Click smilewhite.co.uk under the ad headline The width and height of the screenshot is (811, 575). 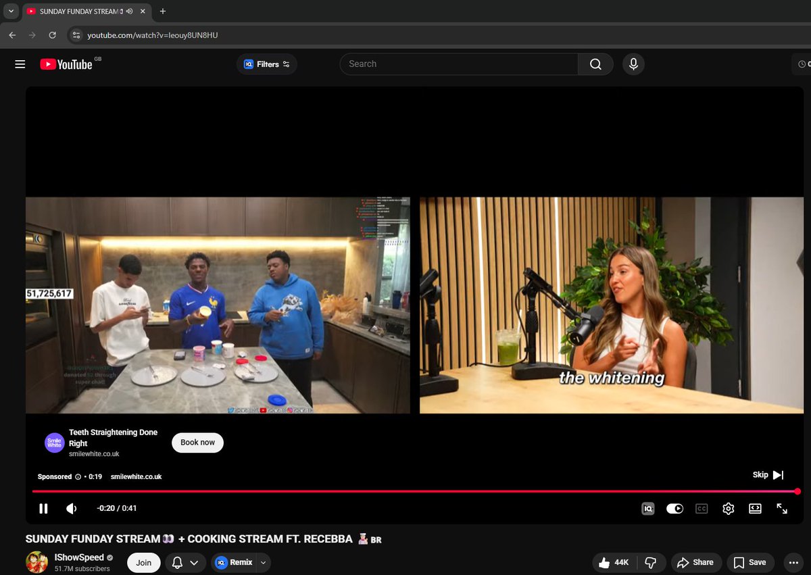point(94,454)
